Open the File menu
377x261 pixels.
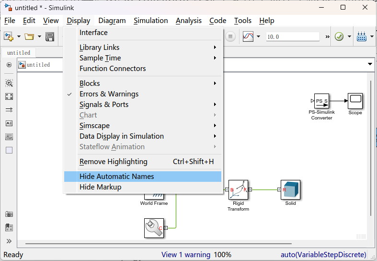point(10,21)
